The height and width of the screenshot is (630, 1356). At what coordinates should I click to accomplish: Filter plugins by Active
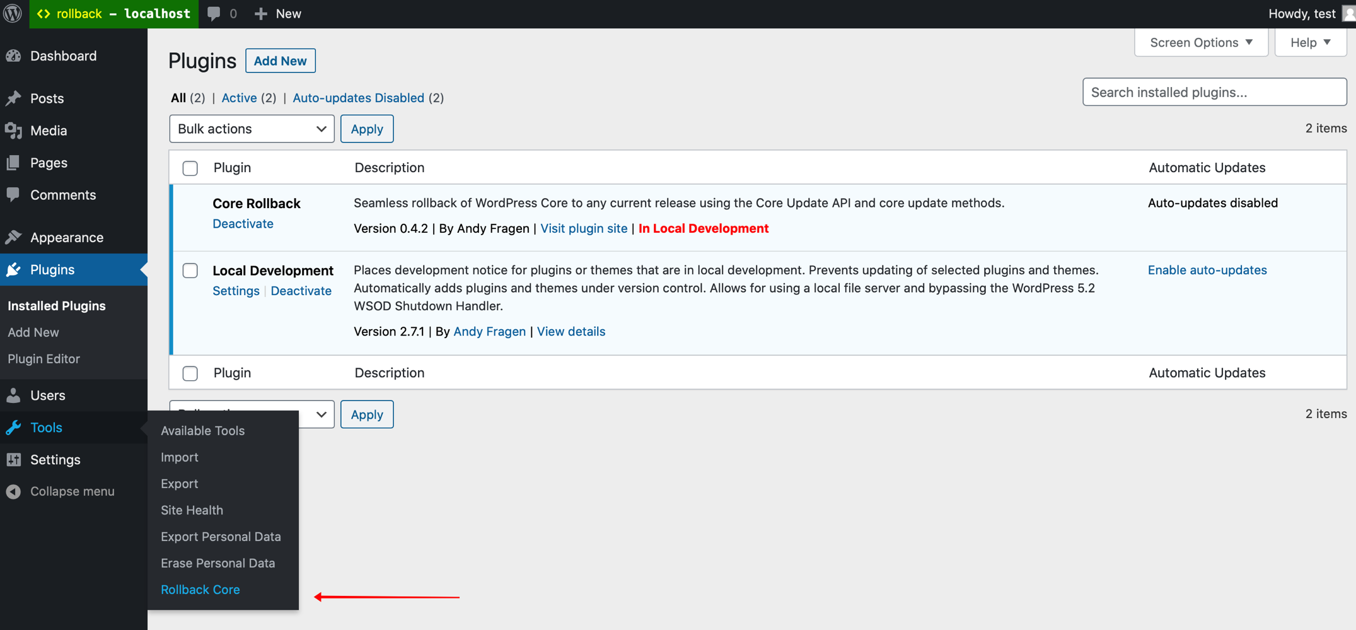click(x=239, y=98)
